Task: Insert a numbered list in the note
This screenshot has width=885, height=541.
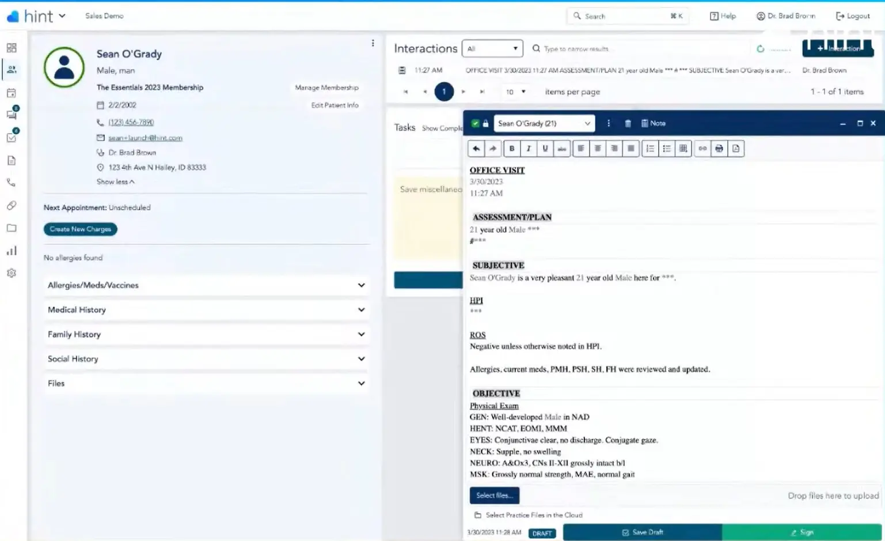Action: point(649,148)
